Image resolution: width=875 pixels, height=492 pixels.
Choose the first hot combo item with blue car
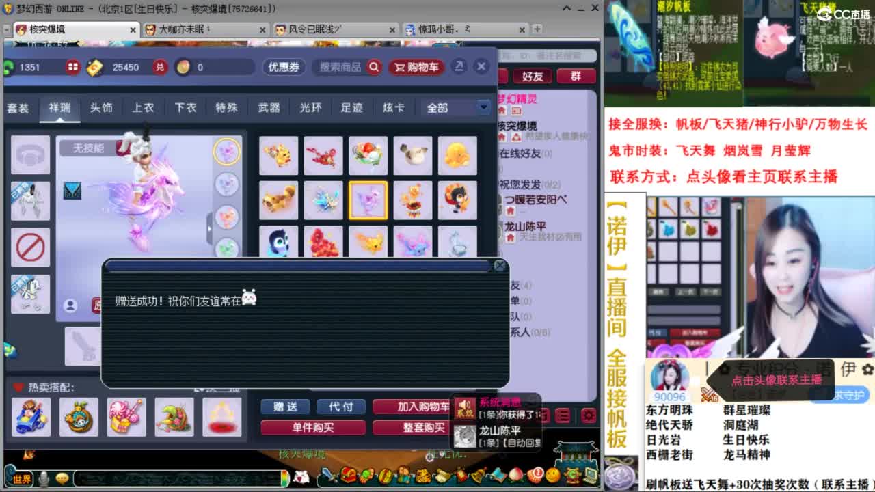tap(31, 417)
